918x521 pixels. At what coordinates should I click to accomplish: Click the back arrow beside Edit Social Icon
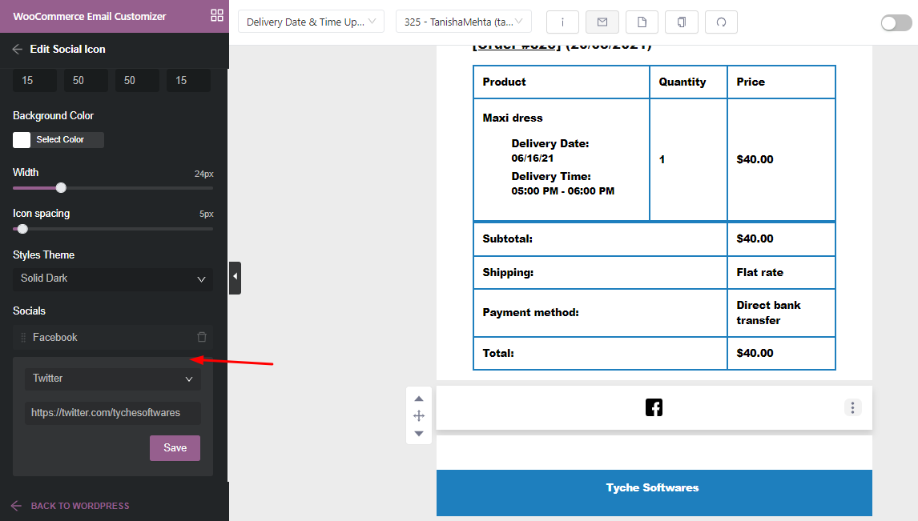(x=18, y=49)
